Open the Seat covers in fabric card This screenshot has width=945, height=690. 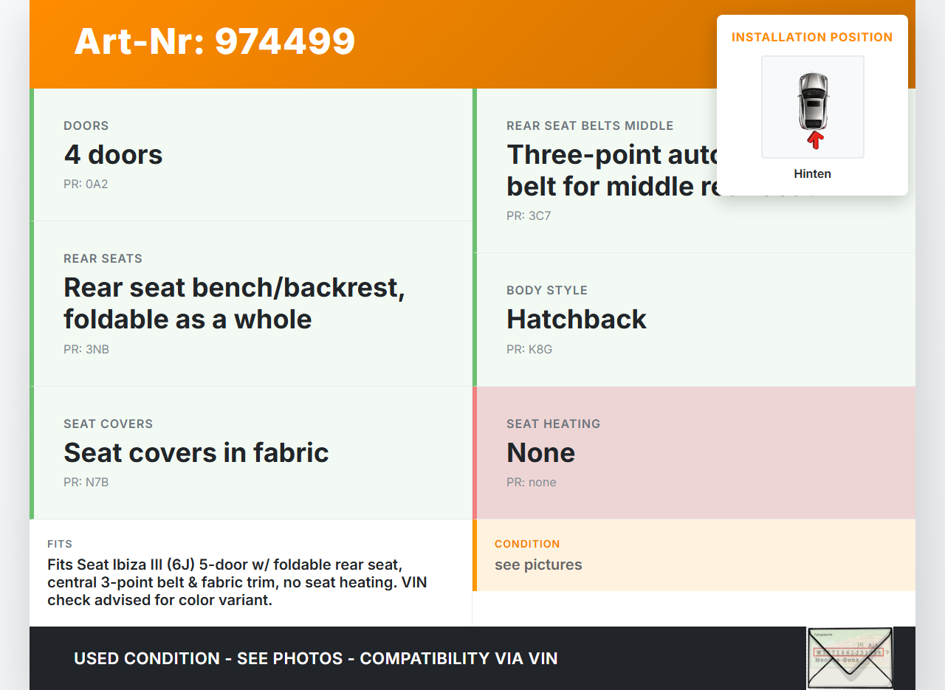(x=252, y=452)
